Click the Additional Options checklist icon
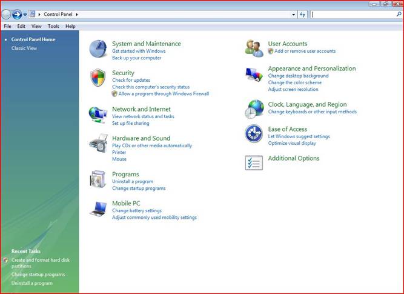This screenshot has height=294, width=404. [254, 162]
